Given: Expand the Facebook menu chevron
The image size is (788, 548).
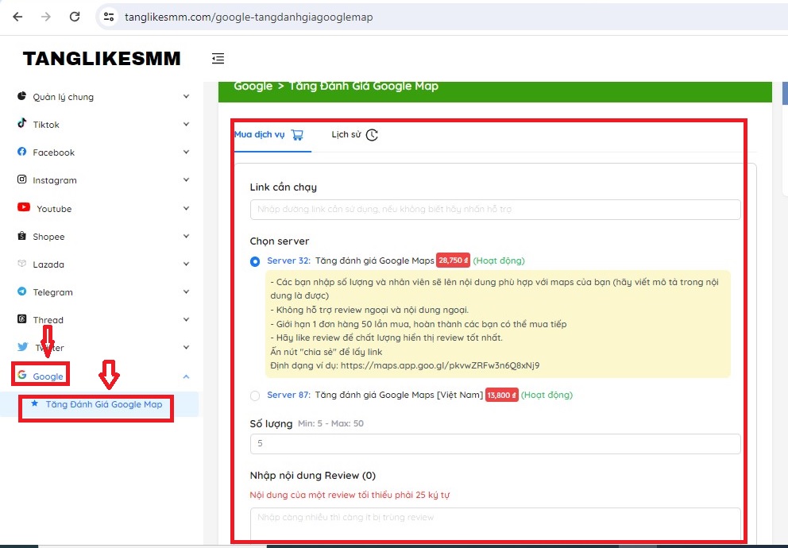Looking at the screenshot, I should [186, 152].
